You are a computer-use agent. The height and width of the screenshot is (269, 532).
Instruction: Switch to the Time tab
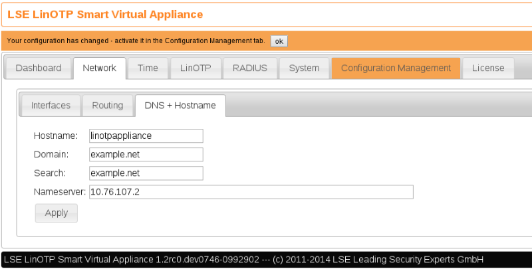pos(148,68)
